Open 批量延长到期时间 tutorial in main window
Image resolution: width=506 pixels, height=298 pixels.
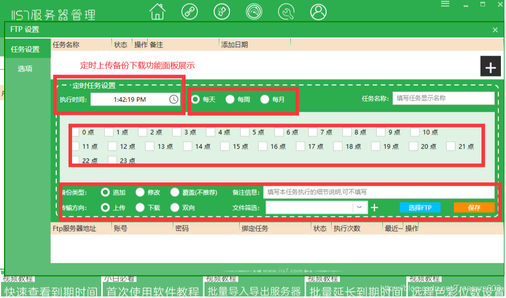(356, 291)
